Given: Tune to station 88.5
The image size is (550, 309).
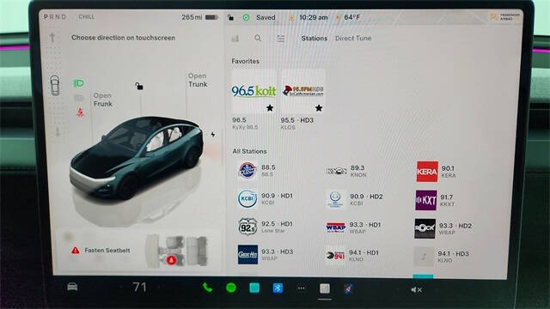Looking at the screenshot, I should [x=257, y=171].
